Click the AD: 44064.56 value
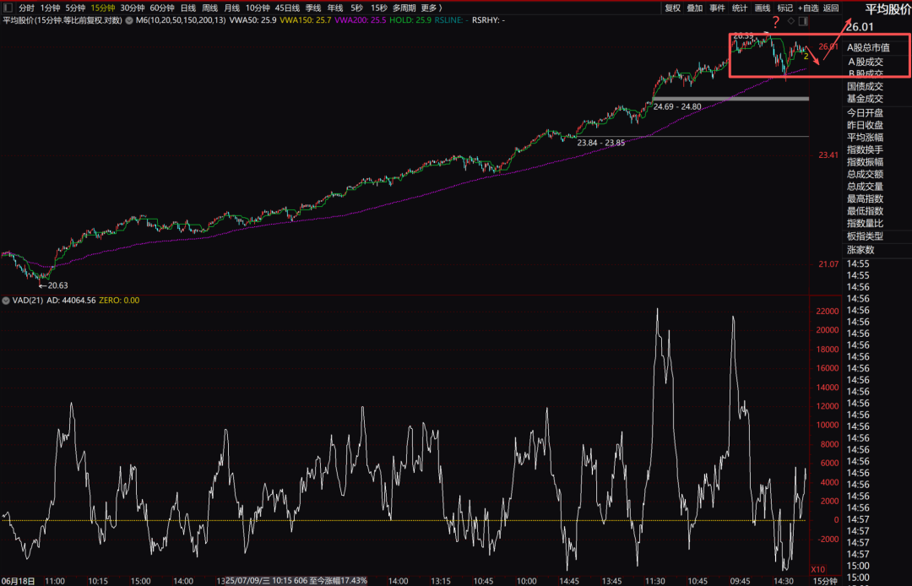Viewport: 912px width, 586px height. [x=71, y=301]
